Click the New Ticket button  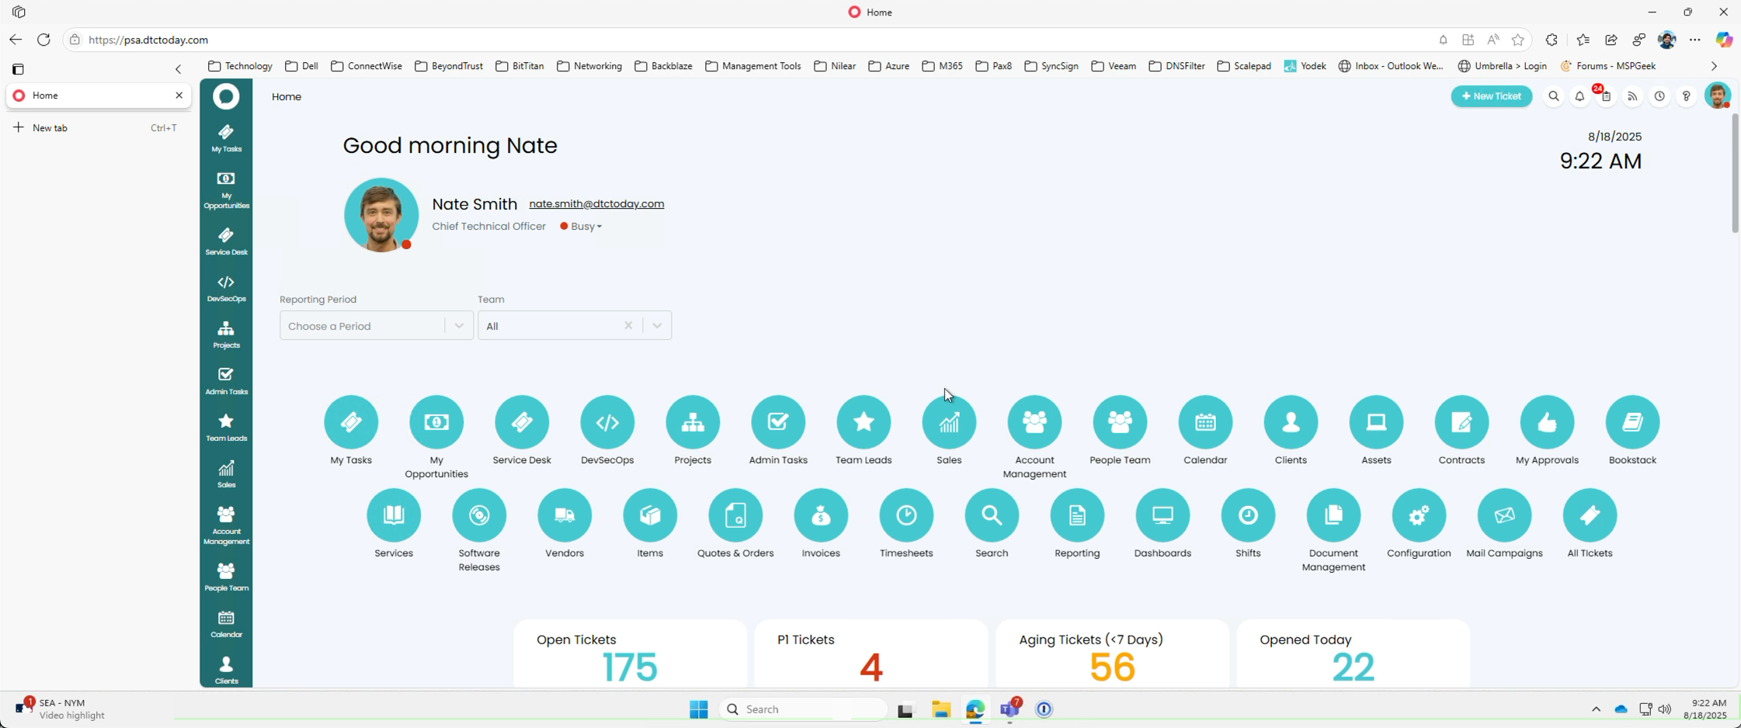point(1491,96)
